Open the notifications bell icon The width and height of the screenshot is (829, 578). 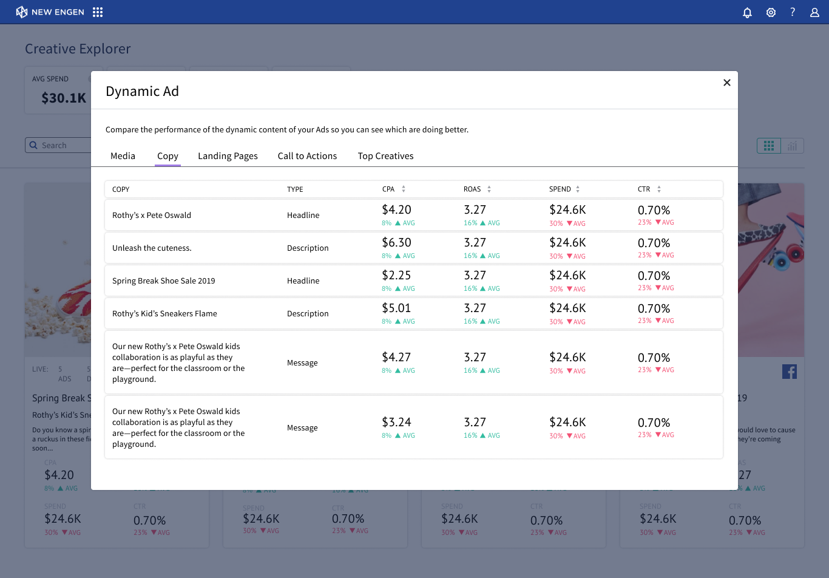tap(748, 12)
